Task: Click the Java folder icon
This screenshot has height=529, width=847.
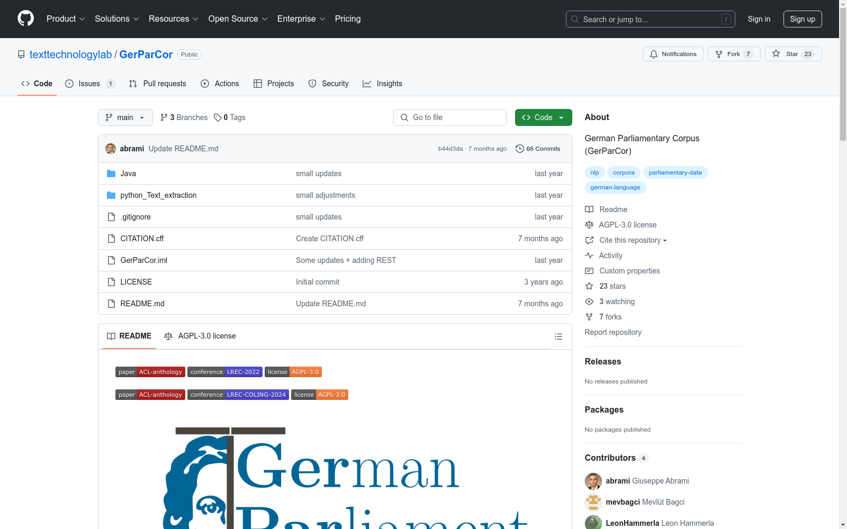Action: tap(111, 174)
